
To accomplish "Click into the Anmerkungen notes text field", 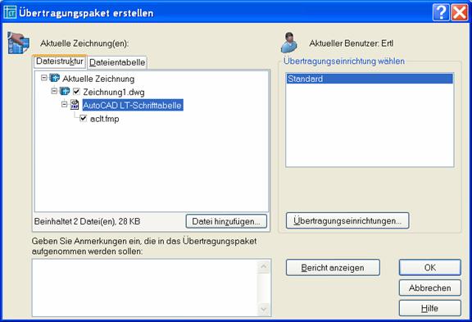I will (x=144, y=288).
